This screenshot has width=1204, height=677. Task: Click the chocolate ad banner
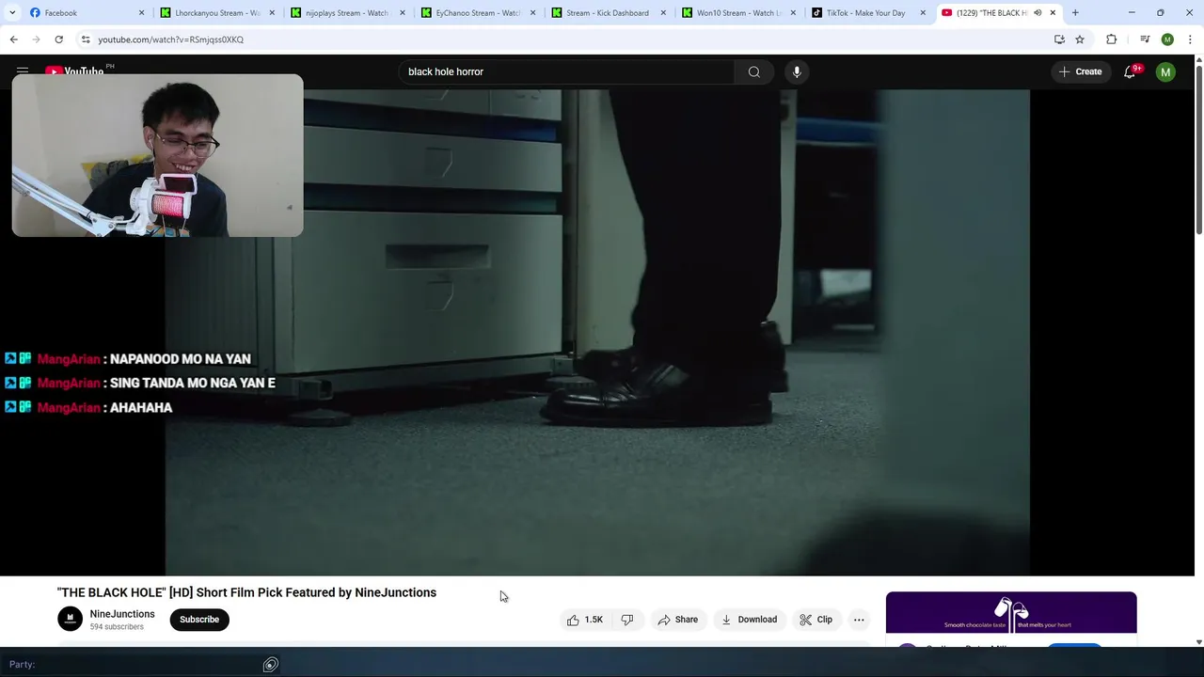1011,613
